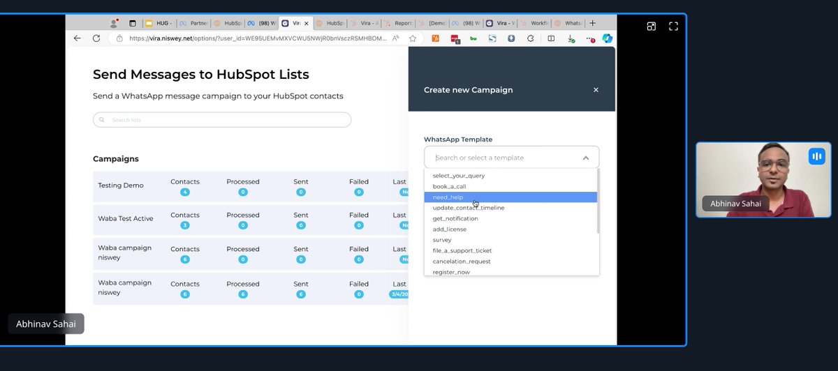Click Contacts count badge 4 in Testing Demo
The width and height of the screenshot is (838, 371).
click(x=185, y=192)
